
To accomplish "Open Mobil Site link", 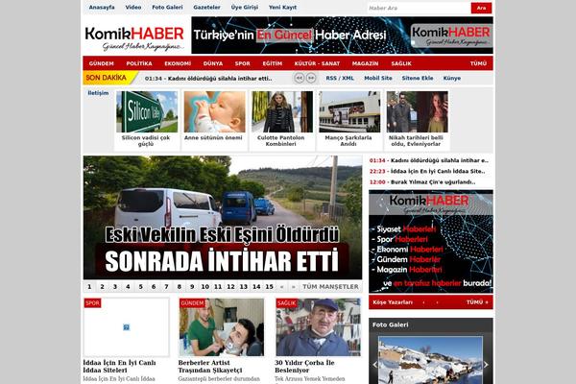I will pos(378,78).
